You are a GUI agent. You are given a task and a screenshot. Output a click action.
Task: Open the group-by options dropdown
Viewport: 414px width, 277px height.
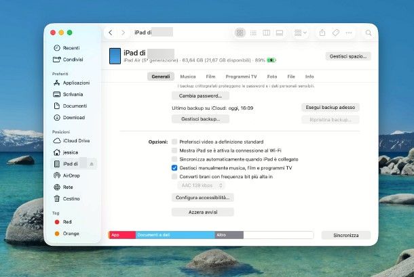301,33
